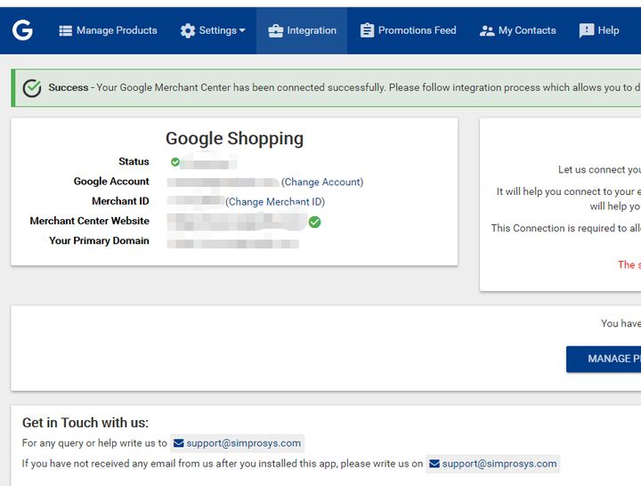
Task: Click the Help speech bubble icon
Action: tap(587, 30)
